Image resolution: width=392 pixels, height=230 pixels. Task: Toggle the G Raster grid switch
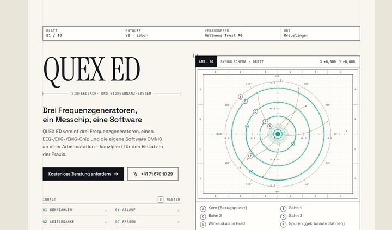coord(169,200)
